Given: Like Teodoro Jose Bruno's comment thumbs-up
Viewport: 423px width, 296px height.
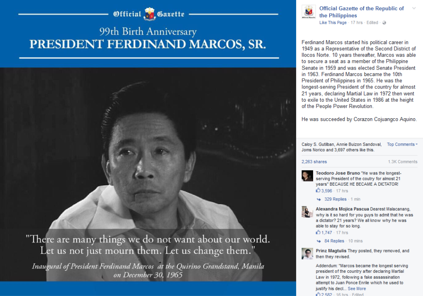Looking at the screenshot, I should click(x=318, y=191).
